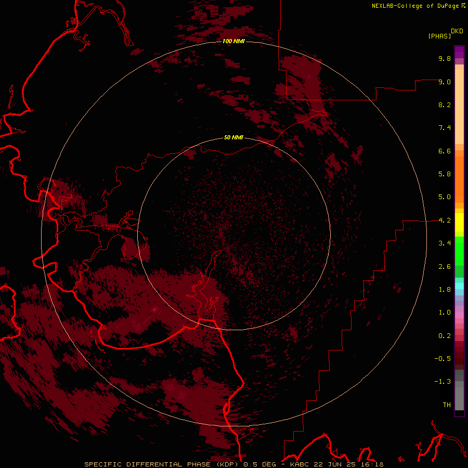Click the [PHAS] legend heading

tap(439, 36)
